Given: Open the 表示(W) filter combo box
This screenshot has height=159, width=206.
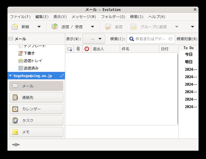Looking at the screenshot, I should pyautogui.click(x=94, y=39).
